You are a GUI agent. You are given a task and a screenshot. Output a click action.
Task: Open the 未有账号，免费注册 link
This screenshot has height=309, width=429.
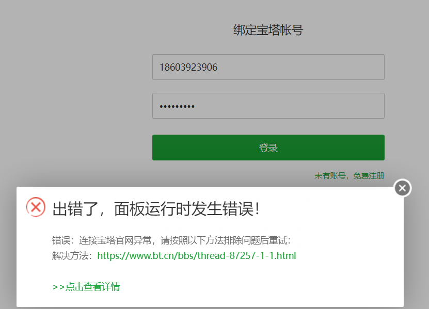(349, 176)
